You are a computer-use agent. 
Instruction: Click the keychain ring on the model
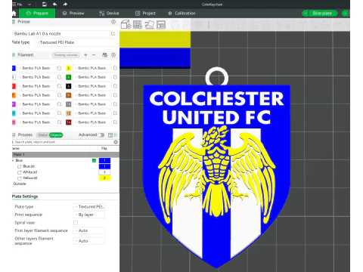[217, 77]
